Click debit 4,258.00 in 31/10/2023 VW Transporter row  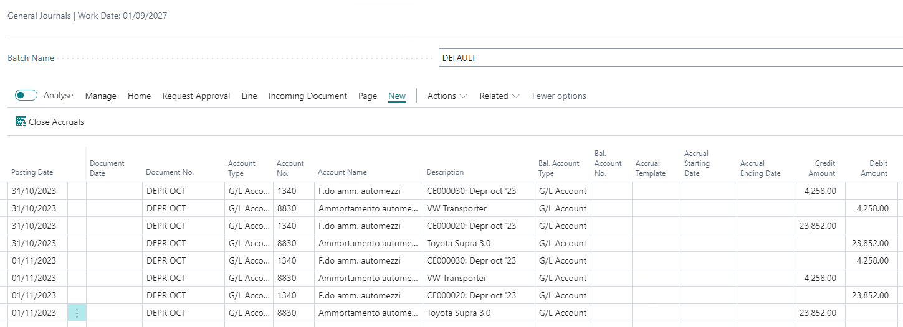pos(872,208)
